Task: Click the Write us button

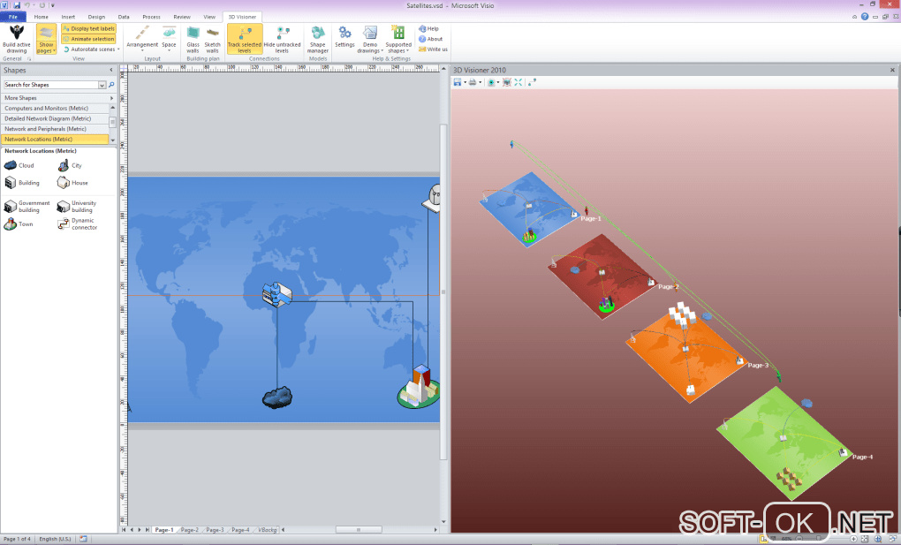Action: coord(433,49)
